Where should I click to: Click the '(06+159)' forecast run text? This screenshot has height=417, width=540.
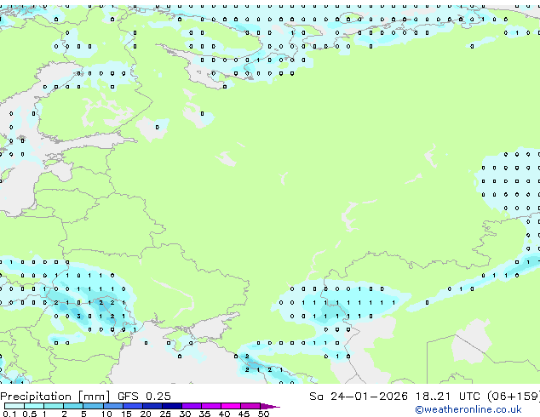[514, 397]
